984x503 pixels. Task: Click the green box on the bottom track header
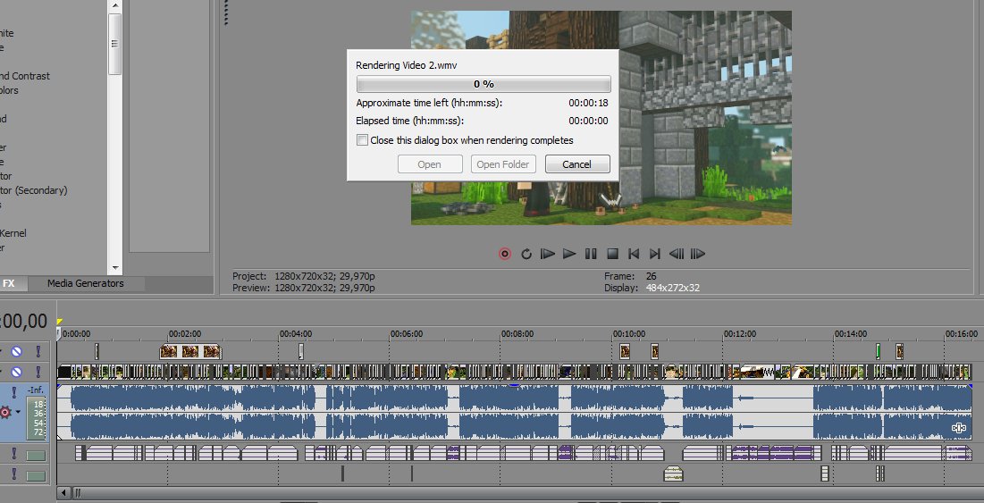pos(36,476)
